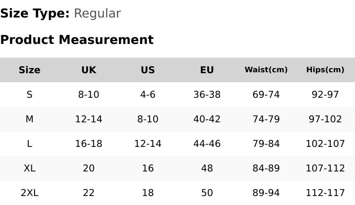
Task: Click the Hips(cm) column header
Action: point(325,69)
